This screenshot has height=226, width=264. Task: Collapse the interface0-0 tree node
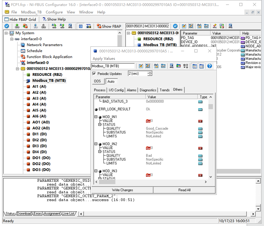[x=12, y=39]
